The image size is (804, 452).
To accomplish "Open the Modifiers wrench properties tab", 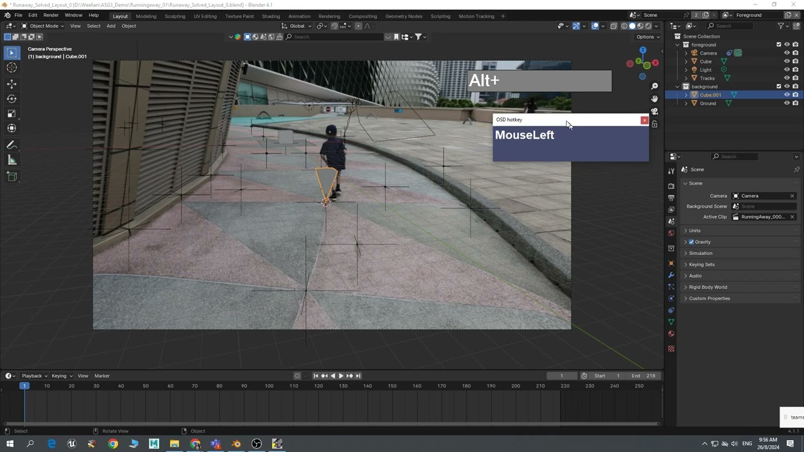I will (x=671, y=276).
